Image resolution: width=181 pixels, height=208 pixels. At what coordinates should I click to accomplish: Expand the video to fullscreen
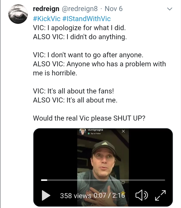coord(160,195)
